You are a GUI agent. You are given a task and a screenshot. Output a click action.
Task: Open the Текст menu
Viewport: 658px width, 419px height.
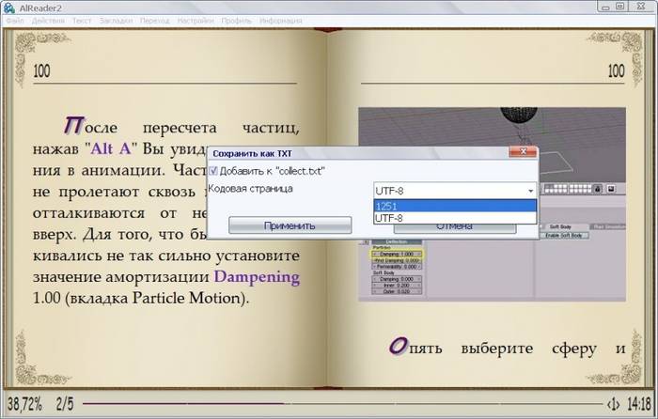(82, 20)
